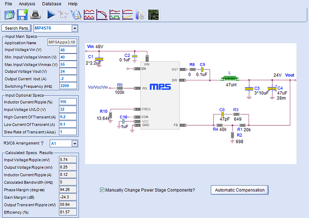Select inductor L symbol in schematic
Viewport: 309px width, 218px height.
click(x=230, y=78)
